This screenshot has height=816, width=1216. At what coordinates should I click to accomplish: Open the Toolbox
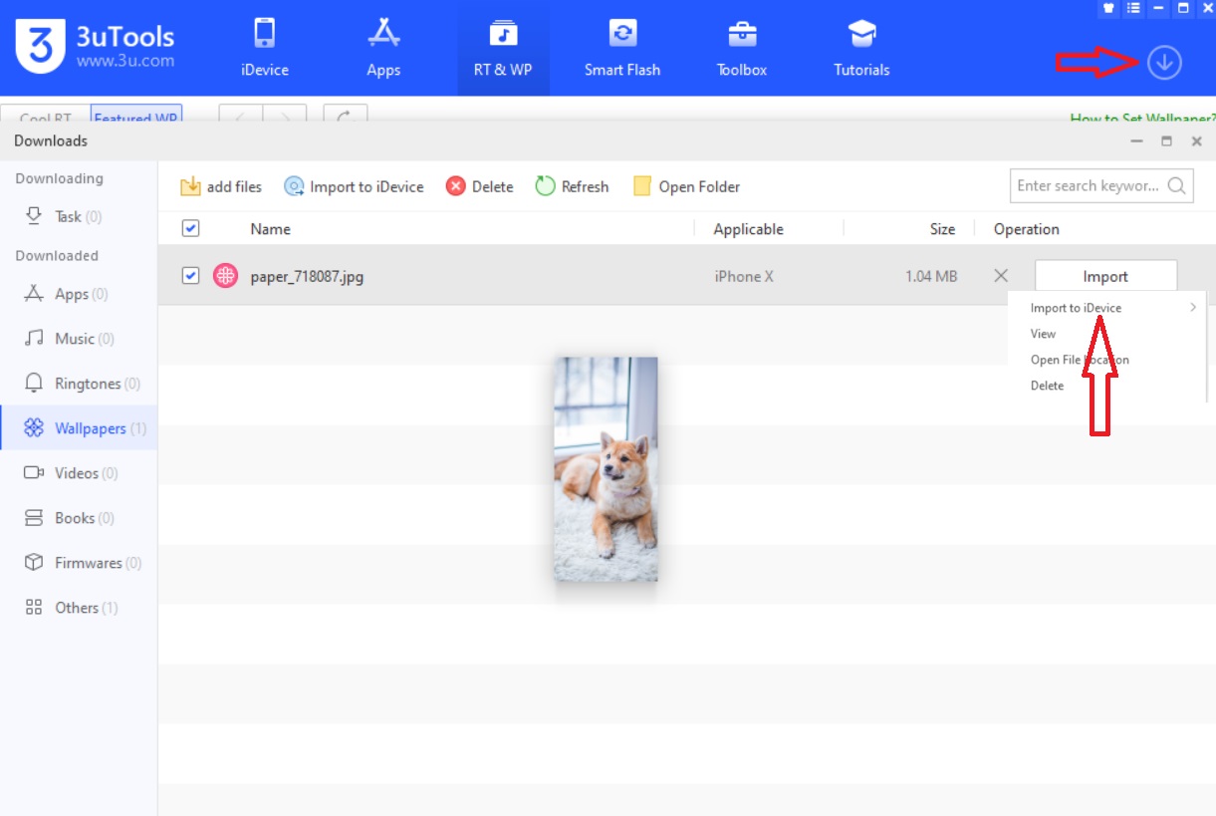(742, 48)
